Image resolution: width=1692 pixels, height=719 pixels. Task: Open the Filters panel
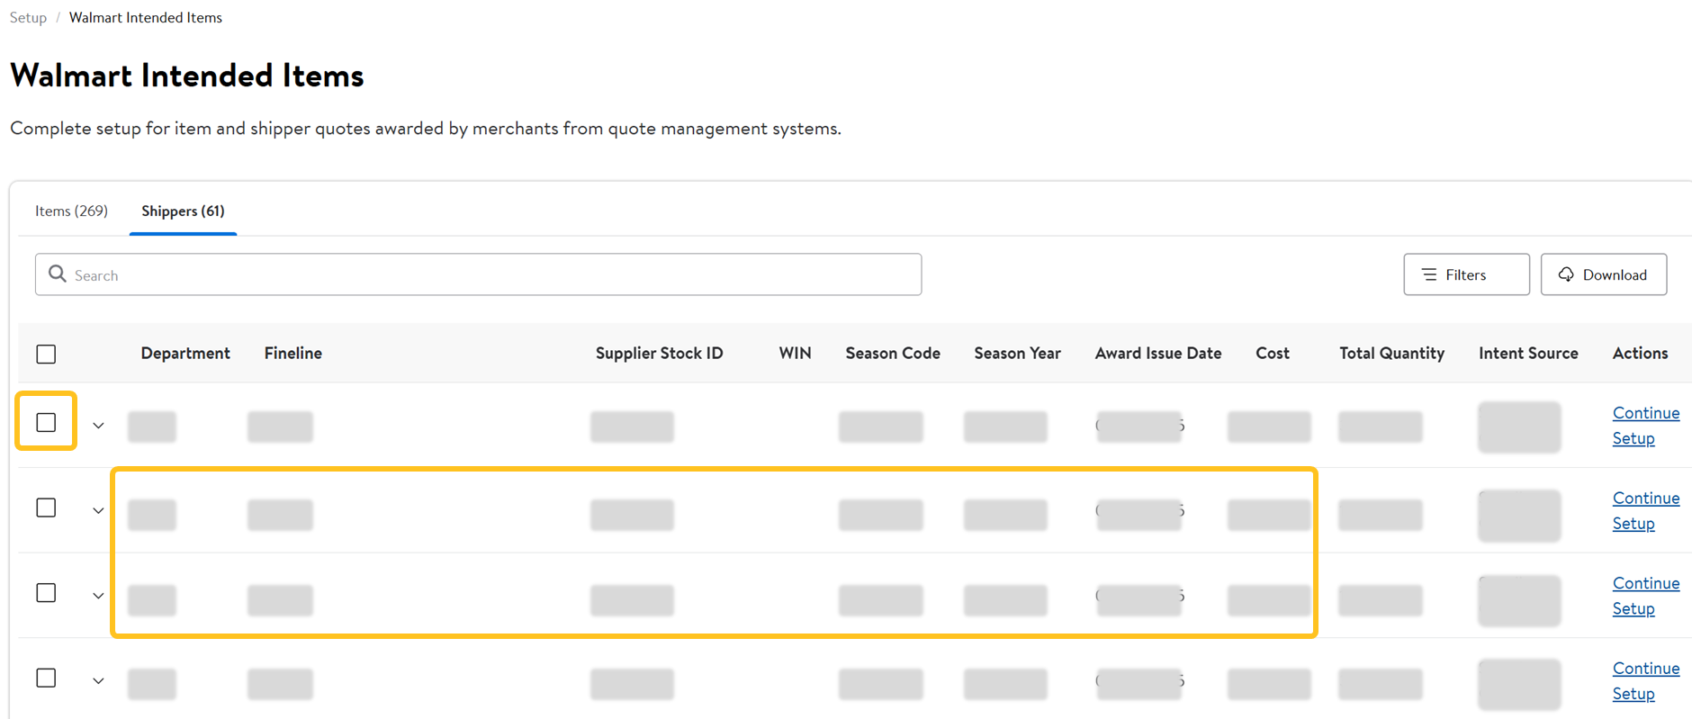click(1466, 274)
